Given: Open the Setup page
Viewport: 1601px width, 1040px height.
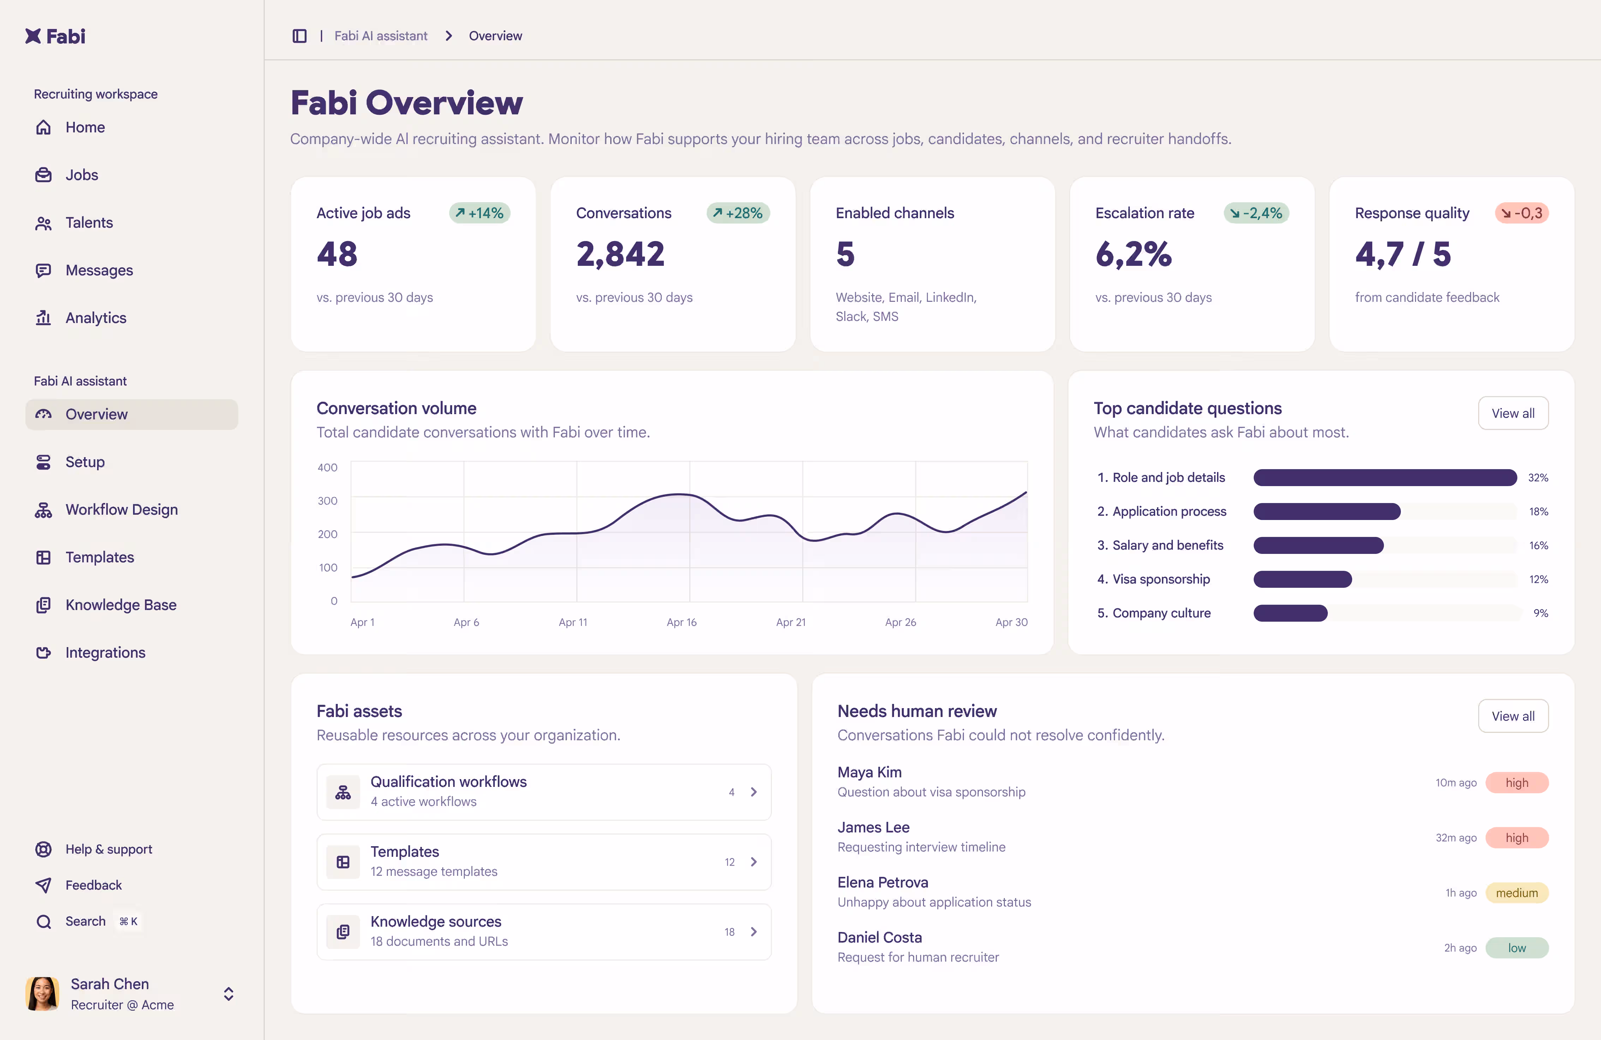Looking at the screenshot, I should [x=132, y=462].
